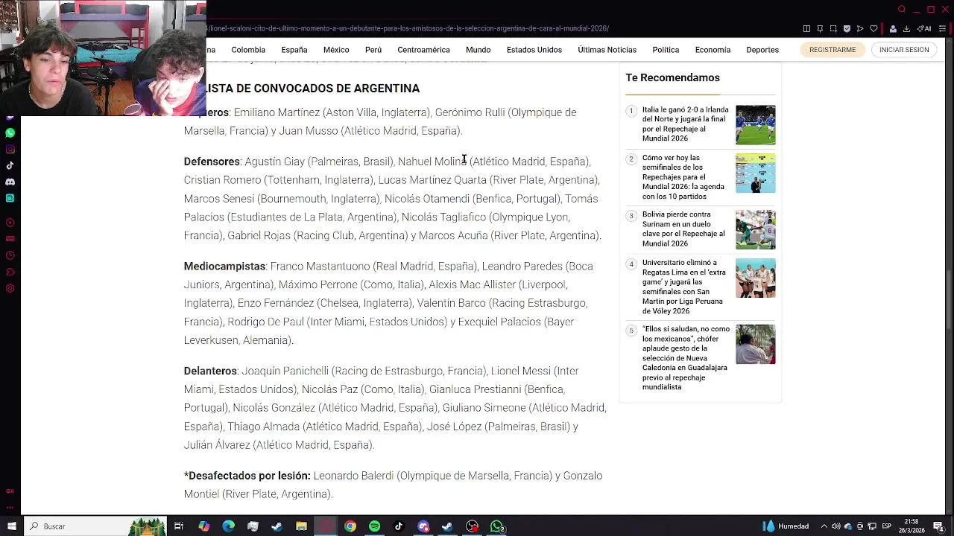Open Microsoft Edge from the taskbar
Viewport: 954px width, 536px height.
(228, 526)
